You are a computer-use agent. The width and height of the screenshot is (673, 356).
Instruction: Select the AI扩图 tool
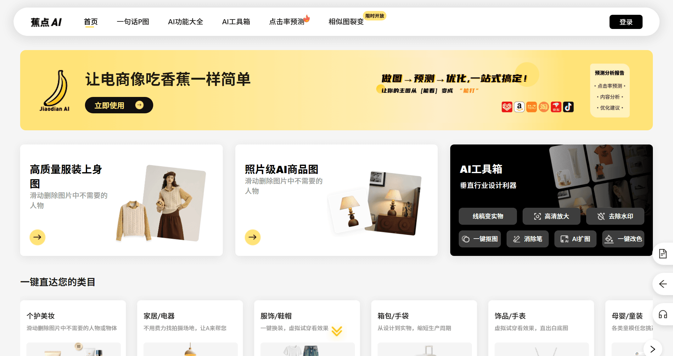(575, 239)
